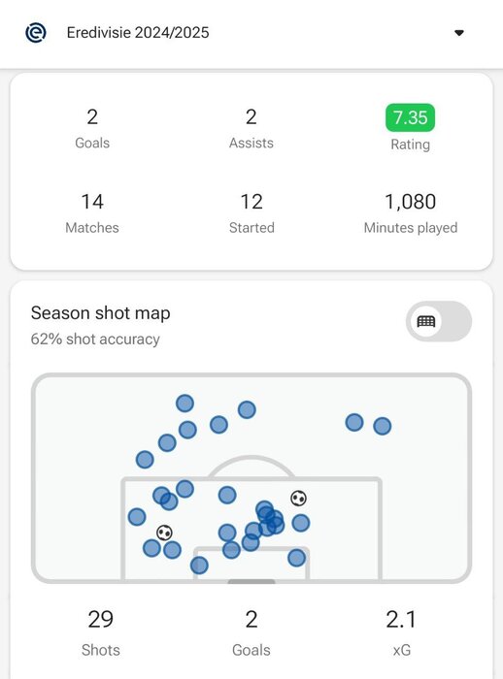
Task: Click shot dot at left edge of penalty box
Action: coord(137,517)
